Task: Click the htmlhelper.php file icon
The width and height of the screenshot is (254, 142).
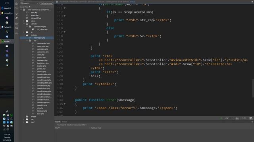Action: (30, 38)
